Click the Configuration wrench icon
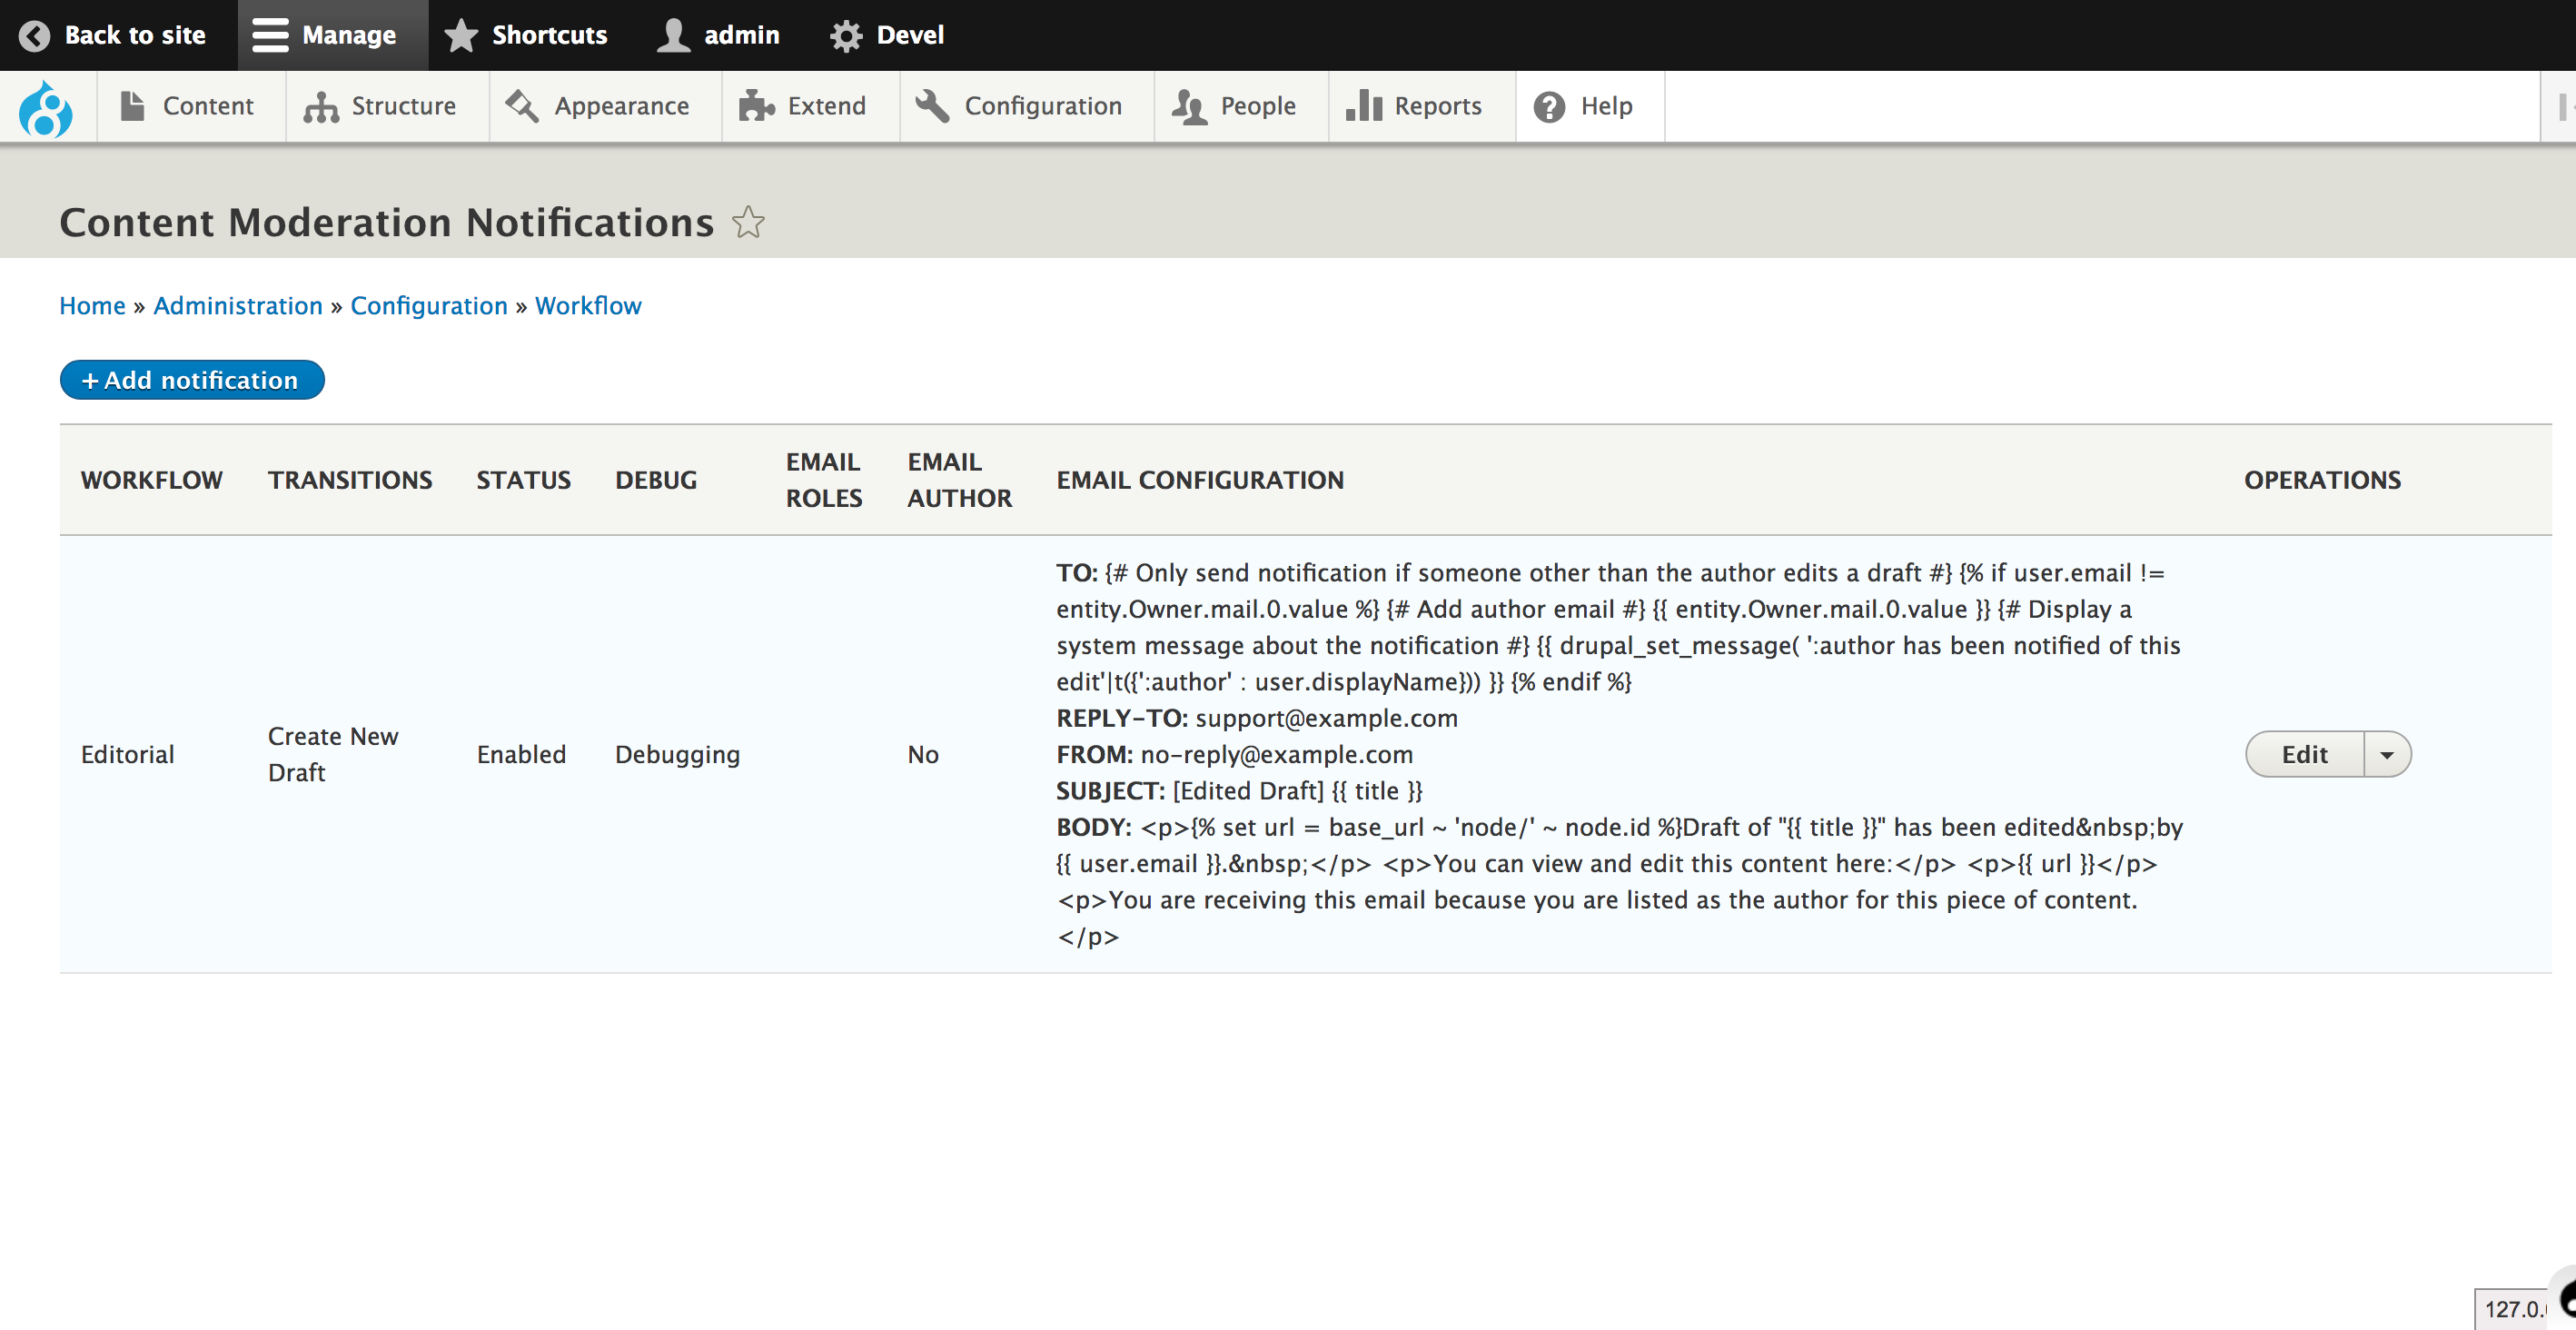The width and height of the screenshot is (2576, 1330). 931,105
